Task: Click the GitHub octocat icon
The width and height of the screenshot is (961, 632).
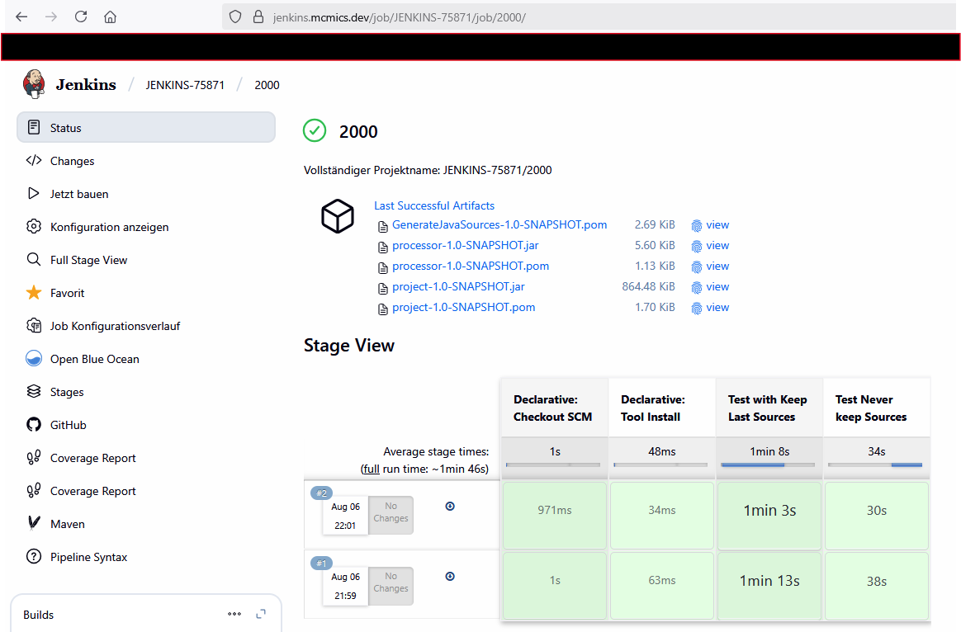Action: pyautogui.click(x=34, y=425)
